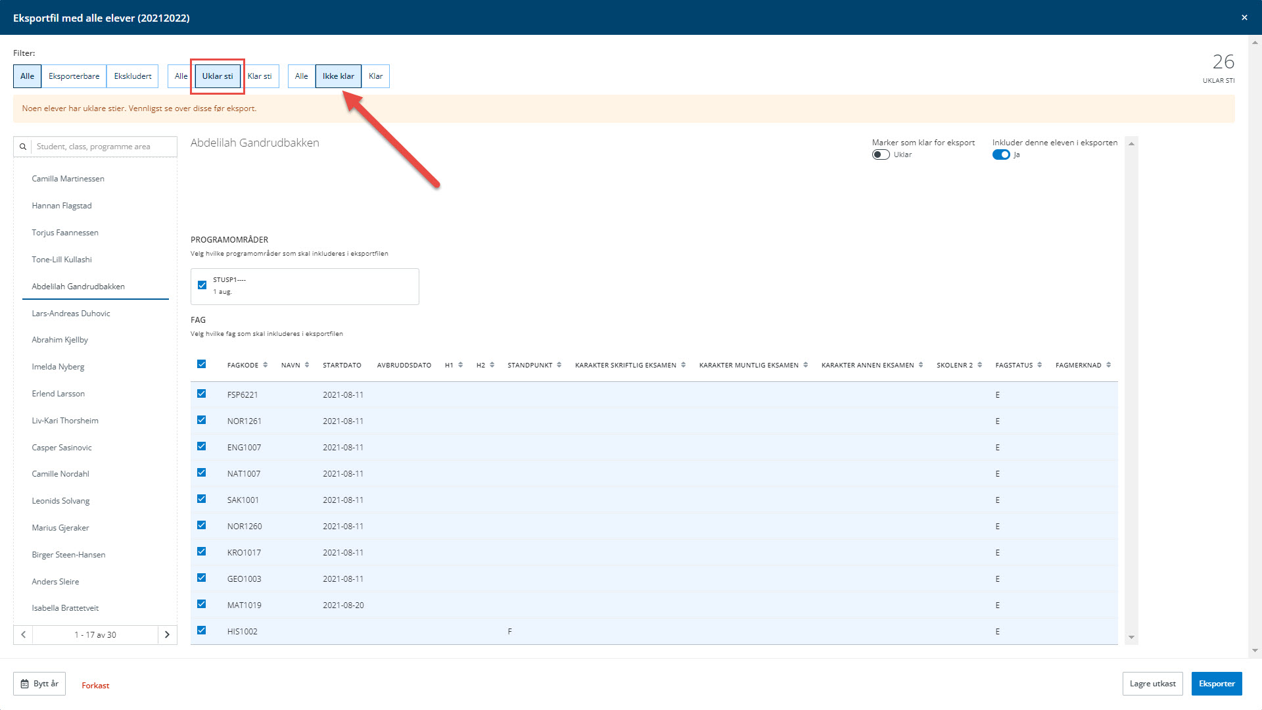Sort table by H2 arrows
Image resolution: width=1262 pixels, height=710 pixels.
(492, 365)
